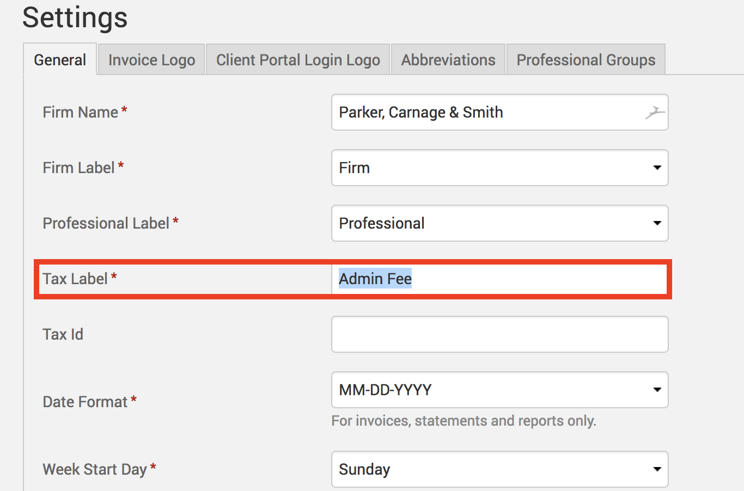Open the Professional Label dropdown
Screen dimensions: 744x491
coord(499,224)
